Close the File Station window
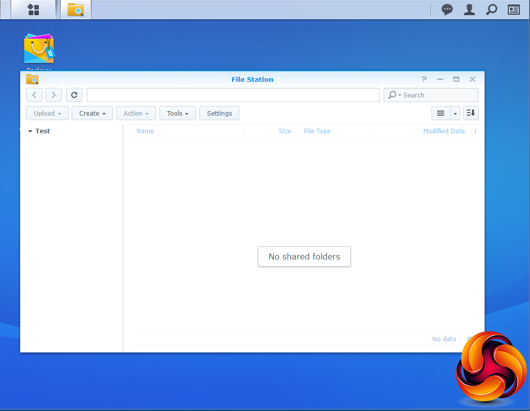Image resolution: width=530 pixels, height=411 pixels. click(x=472, y=79)
